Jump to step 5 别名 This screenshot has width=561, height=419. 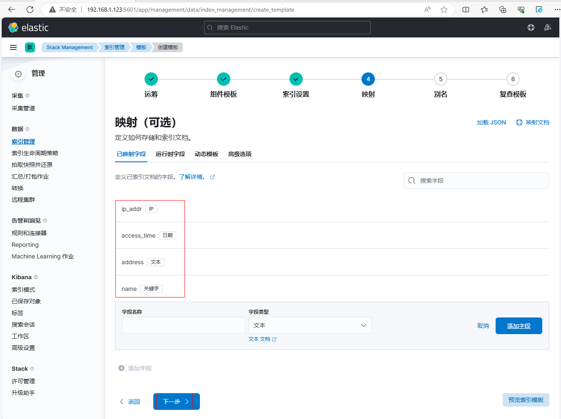point(441,79)
